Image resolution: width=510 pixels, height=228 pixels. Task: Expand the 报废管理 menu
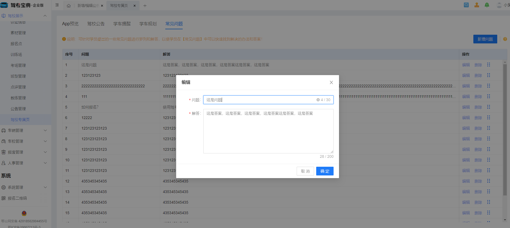(45, 152)
